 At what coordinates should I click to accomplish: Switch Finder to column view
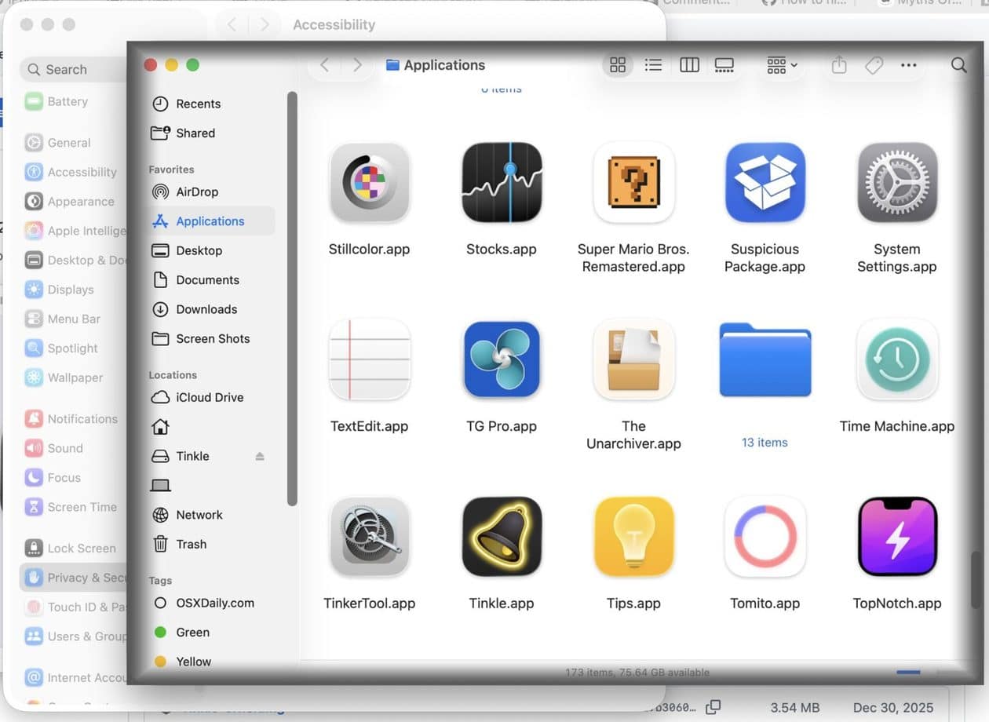[689, 65]
